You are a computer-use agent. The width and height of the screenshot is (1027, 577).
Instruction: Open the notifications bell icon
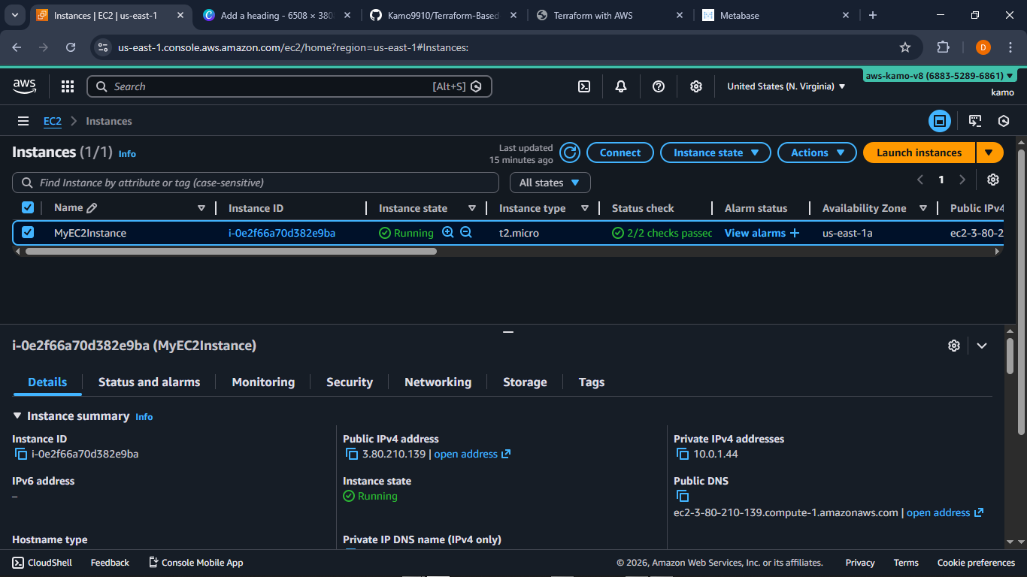pos(621,86)
